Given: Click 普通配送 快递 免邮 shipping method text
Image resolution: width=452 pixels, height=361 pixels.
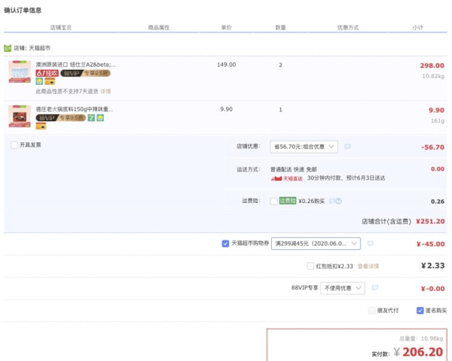Looking at the screenshot, I should [294, 169].
